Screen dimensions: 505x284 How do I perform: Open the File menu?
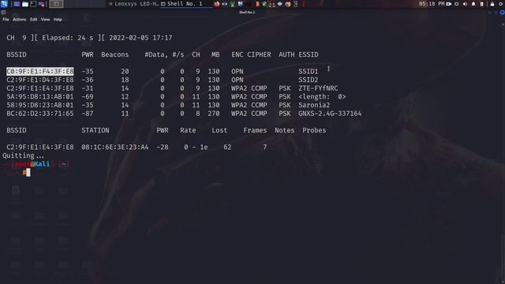(x=6, y=19)
